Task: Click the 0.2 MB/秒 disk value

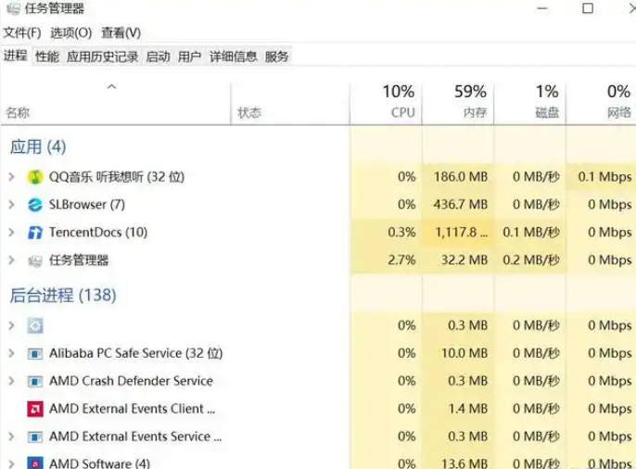Action: [531, 260]
